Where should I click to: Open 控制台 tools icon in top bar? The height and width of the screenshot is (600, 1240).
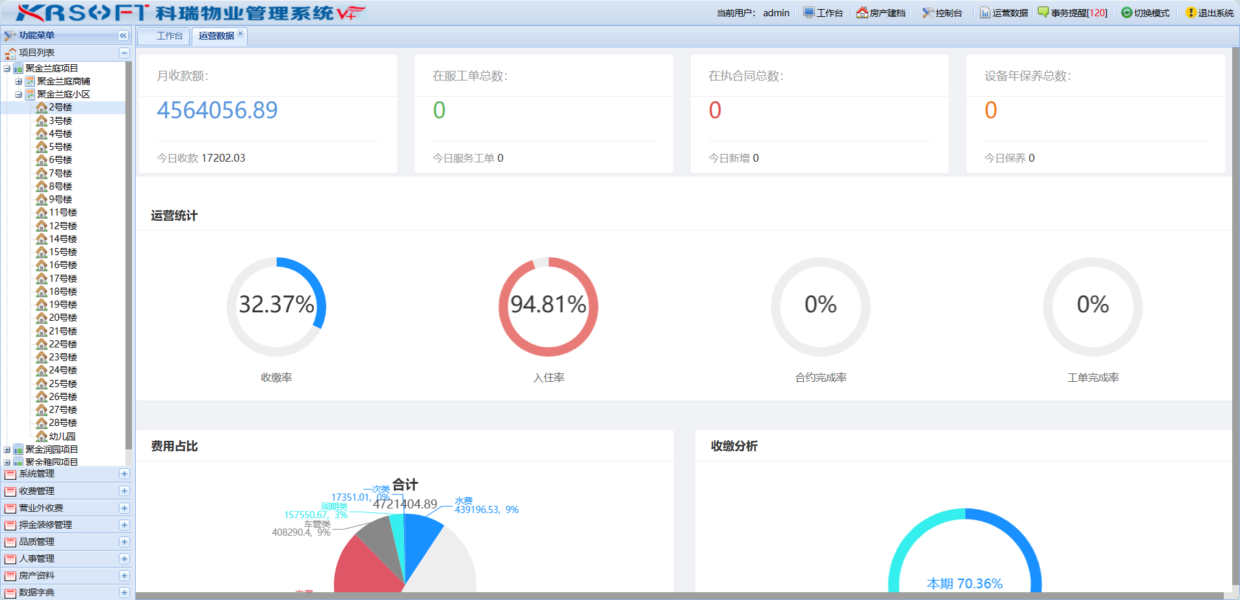coord(928,12)
